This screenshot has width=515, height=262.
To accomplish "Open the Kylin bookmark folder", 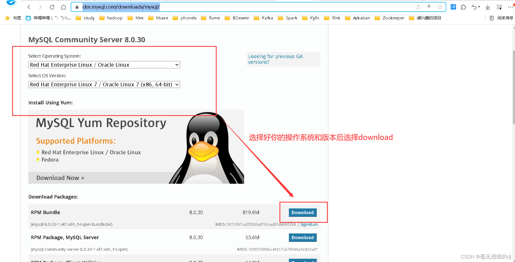I will (311, 18).
